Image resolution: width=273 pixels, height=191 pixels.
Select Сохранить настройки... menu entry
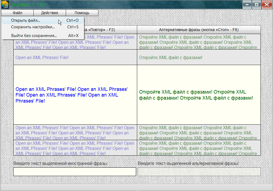coord(33,27)
